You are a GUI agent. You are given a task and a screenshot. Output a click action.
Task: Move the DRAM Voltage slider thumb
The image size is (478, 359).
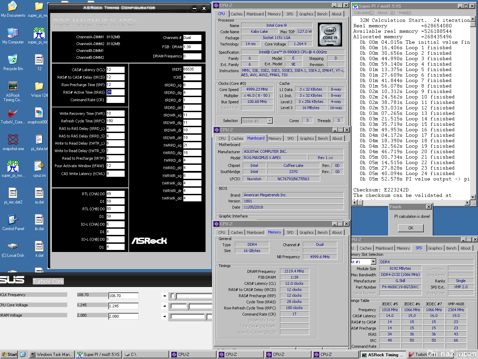click(206, 317)
